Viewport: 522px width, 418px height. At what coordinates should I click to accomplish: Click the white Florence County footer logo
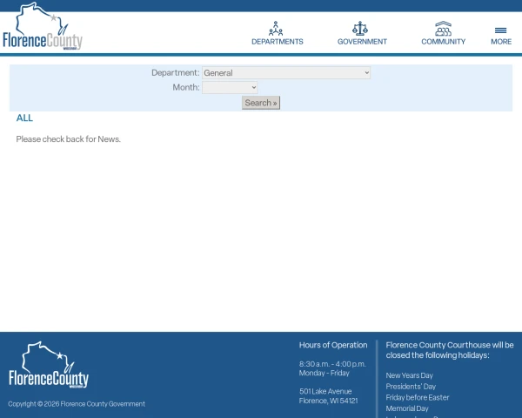click(x=49, y=365)
